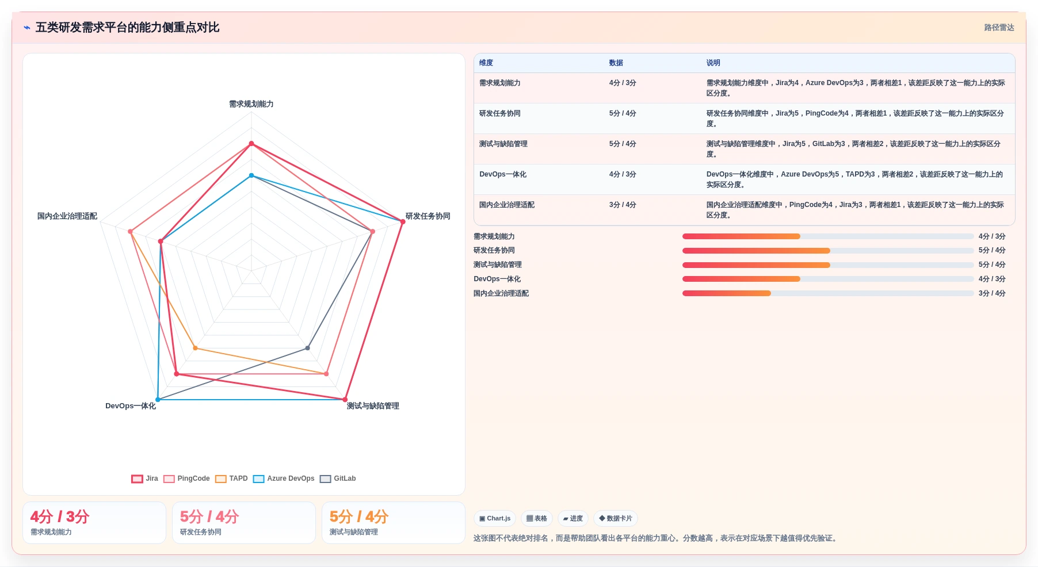Click the 国内企业治理适配 radar axis label
Image resolution: width=1038 pixels, height=567 pixels.
point(67,216)
